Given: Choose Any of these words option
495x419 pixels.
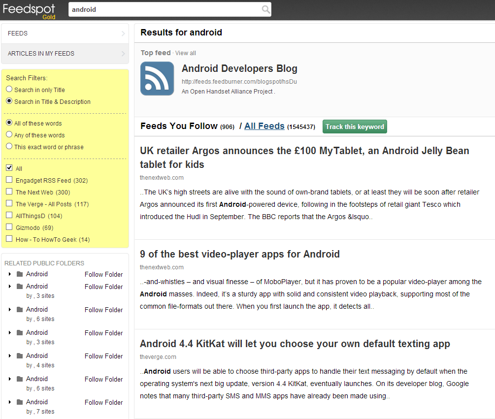Looking at the screenshot, I should [9, 134].
